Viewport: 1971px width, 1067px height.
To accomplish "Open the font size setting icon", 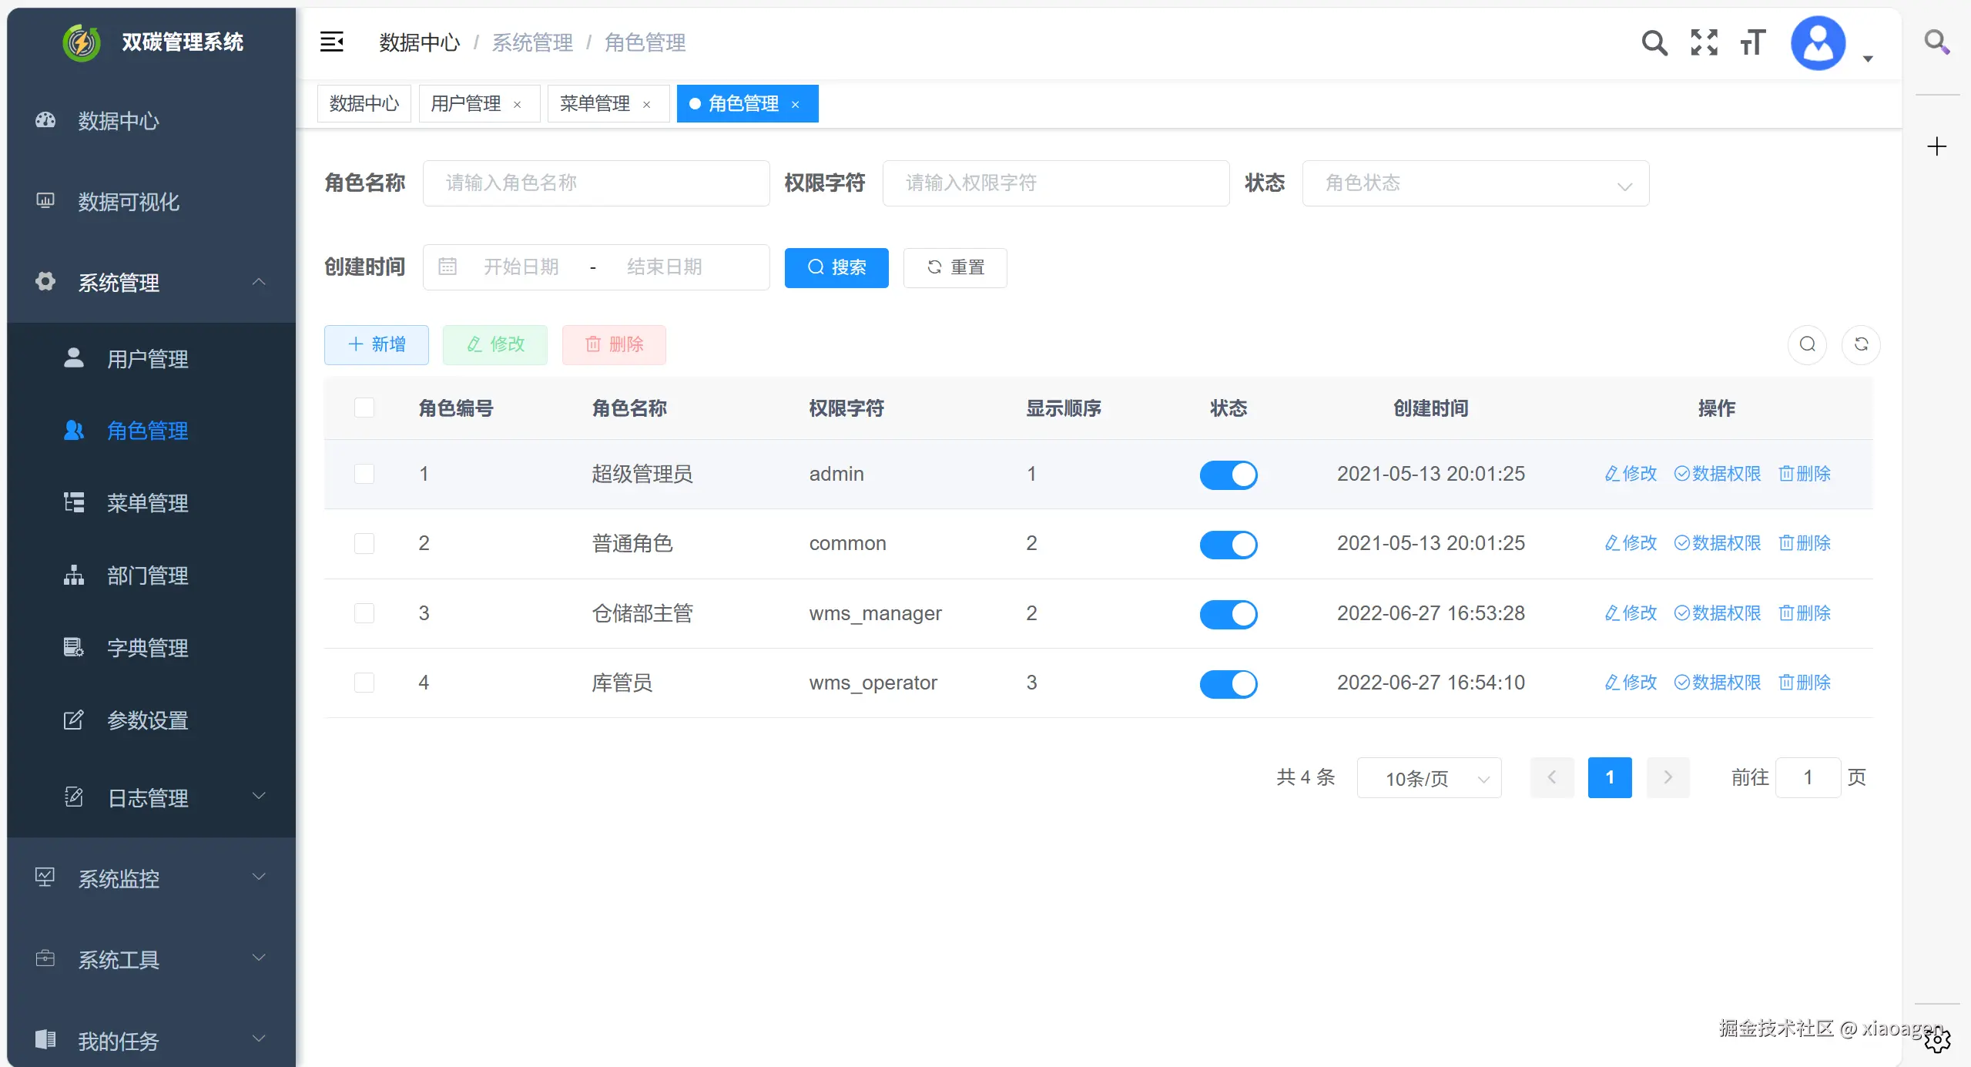I will [x=1752, y=42].
